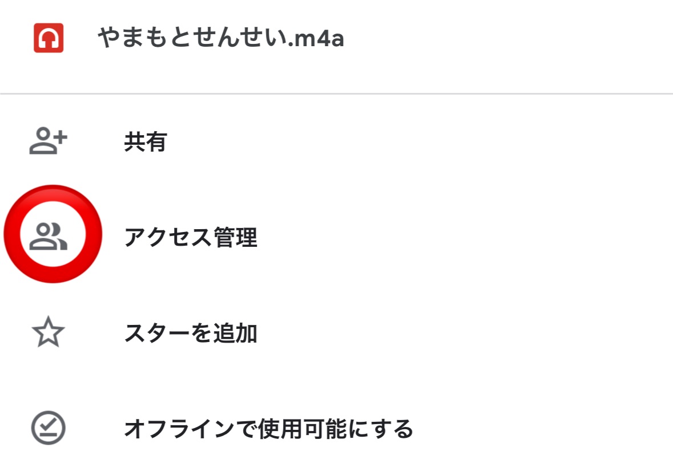Select the m4a file header title

tap(220, 39)
